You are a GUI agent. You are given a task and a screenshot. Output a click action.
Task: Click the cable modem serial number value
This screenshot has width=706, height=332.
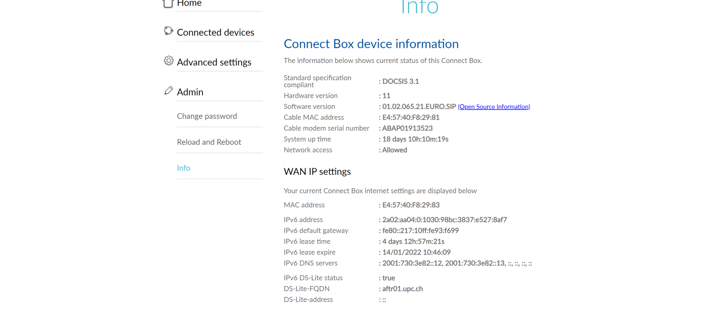point(407,128)
